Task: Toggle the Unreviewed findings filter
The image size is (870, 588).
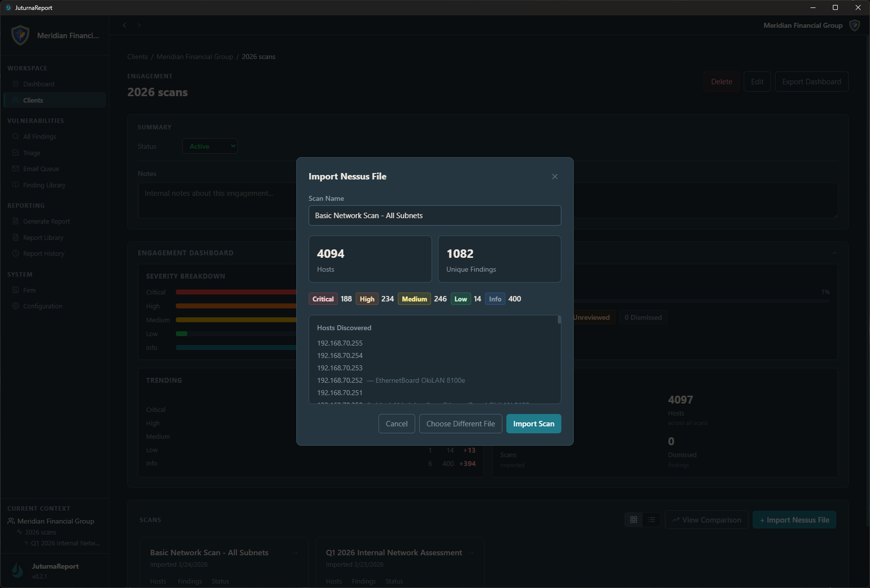Action: [x=591, y=317]
